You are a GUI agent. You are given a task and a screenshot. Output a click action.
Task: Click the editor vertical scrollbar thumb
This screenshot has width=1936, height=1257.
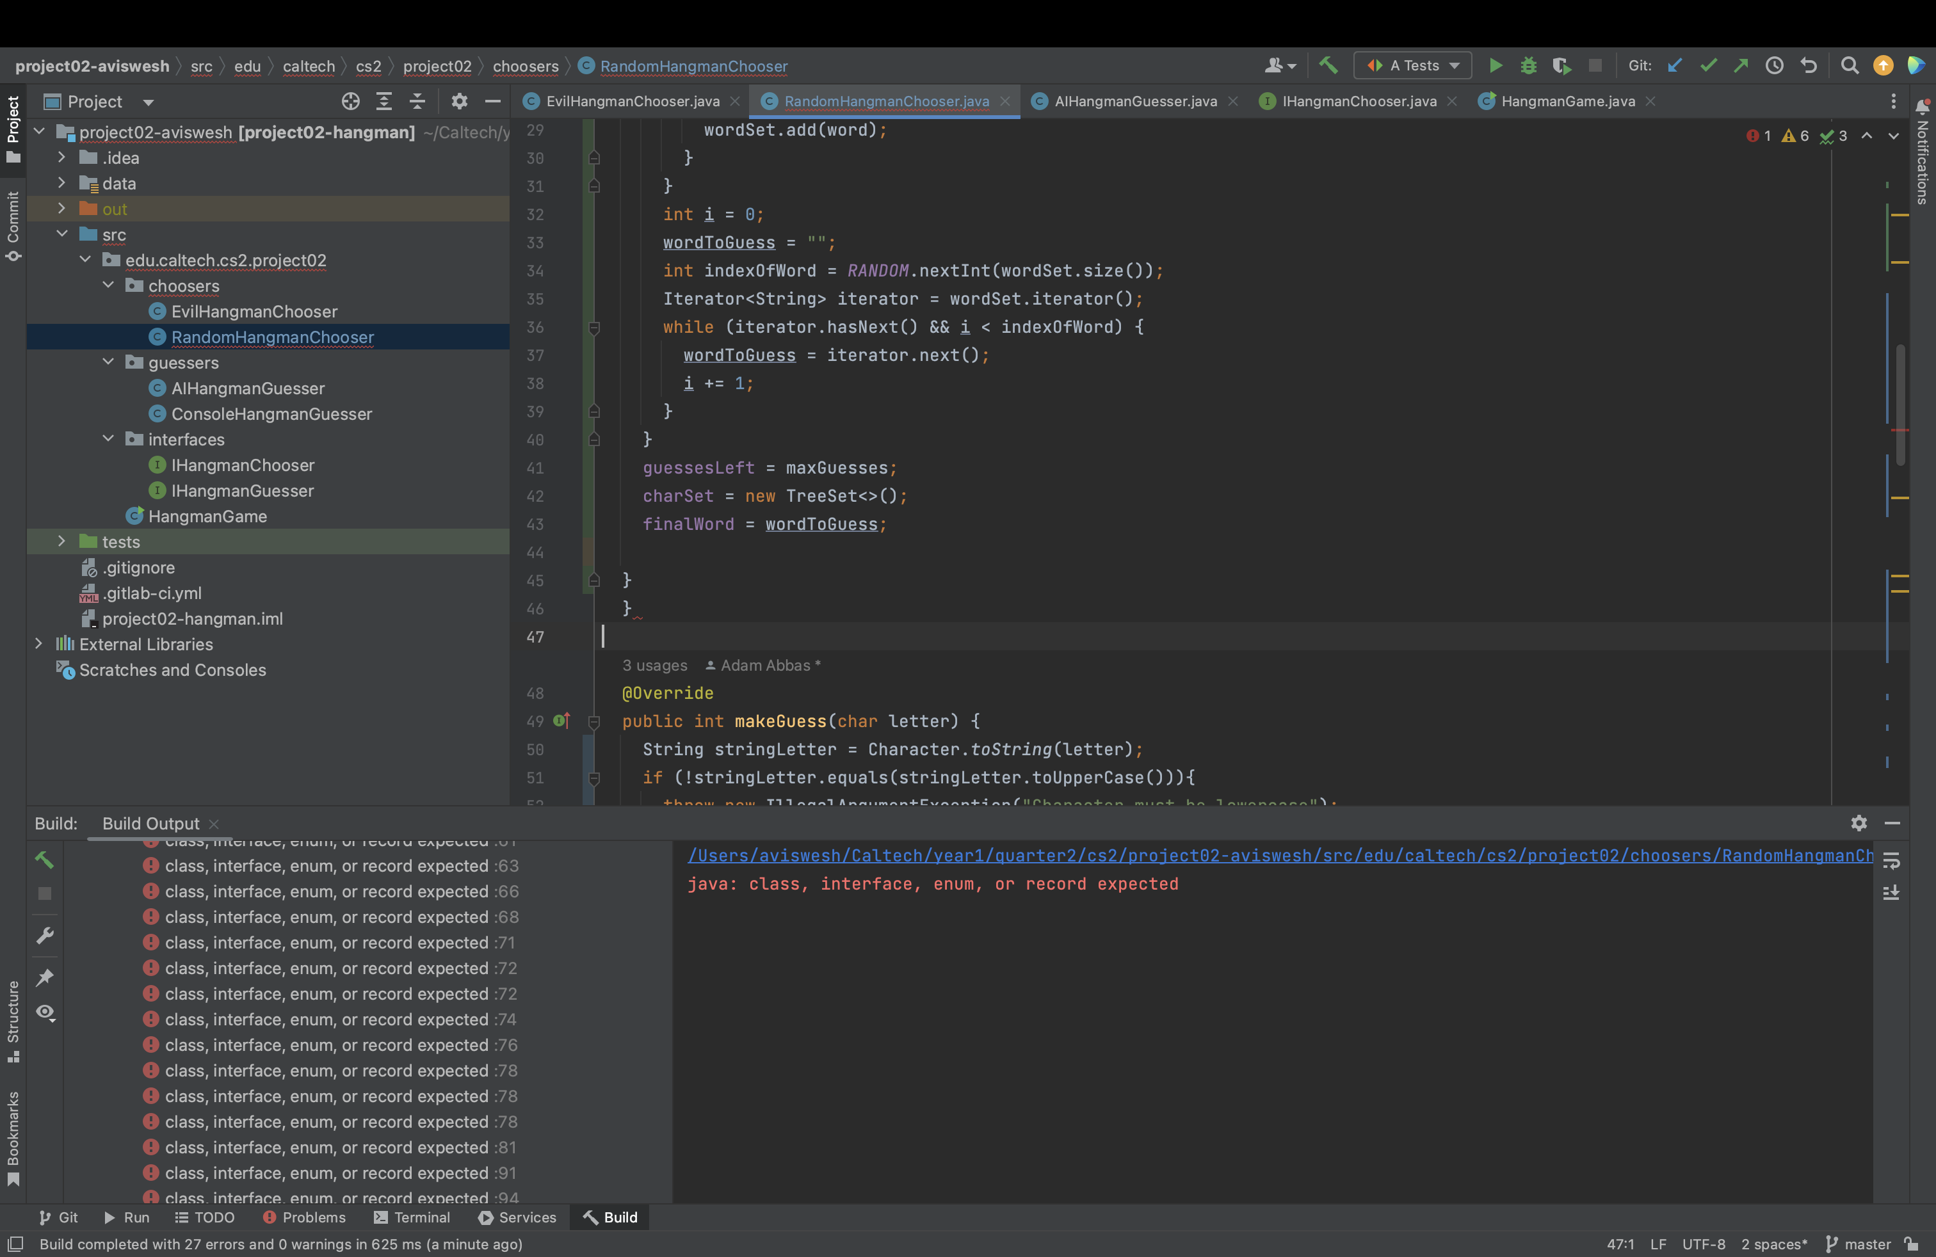pos(1900,406)
